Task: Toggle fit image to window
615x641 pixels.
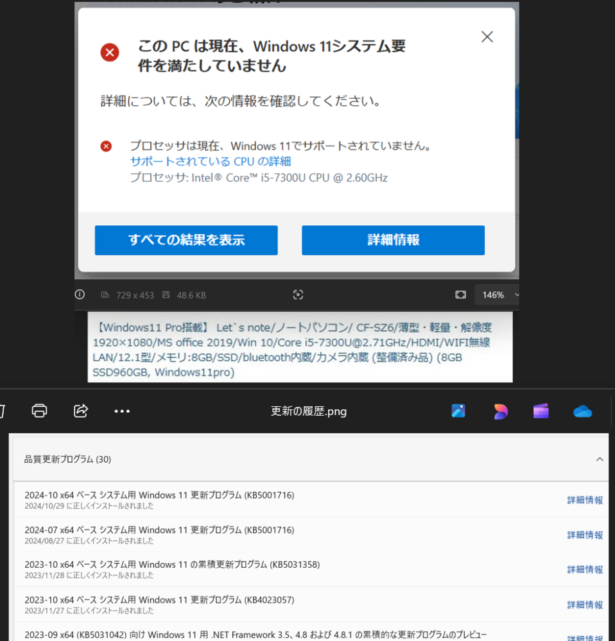Action: coord(460,295)
